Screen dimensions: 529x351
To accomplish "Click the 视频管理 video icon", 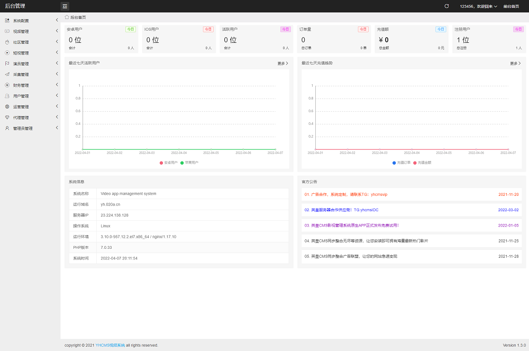I will click(x=7, y=31).
